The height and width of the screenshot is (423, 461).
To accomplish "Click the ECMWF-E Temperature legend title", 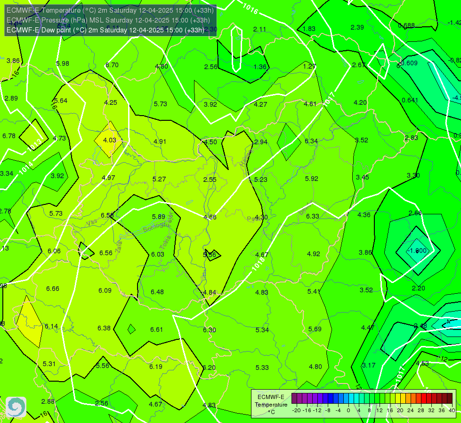I will click(271, 401).
